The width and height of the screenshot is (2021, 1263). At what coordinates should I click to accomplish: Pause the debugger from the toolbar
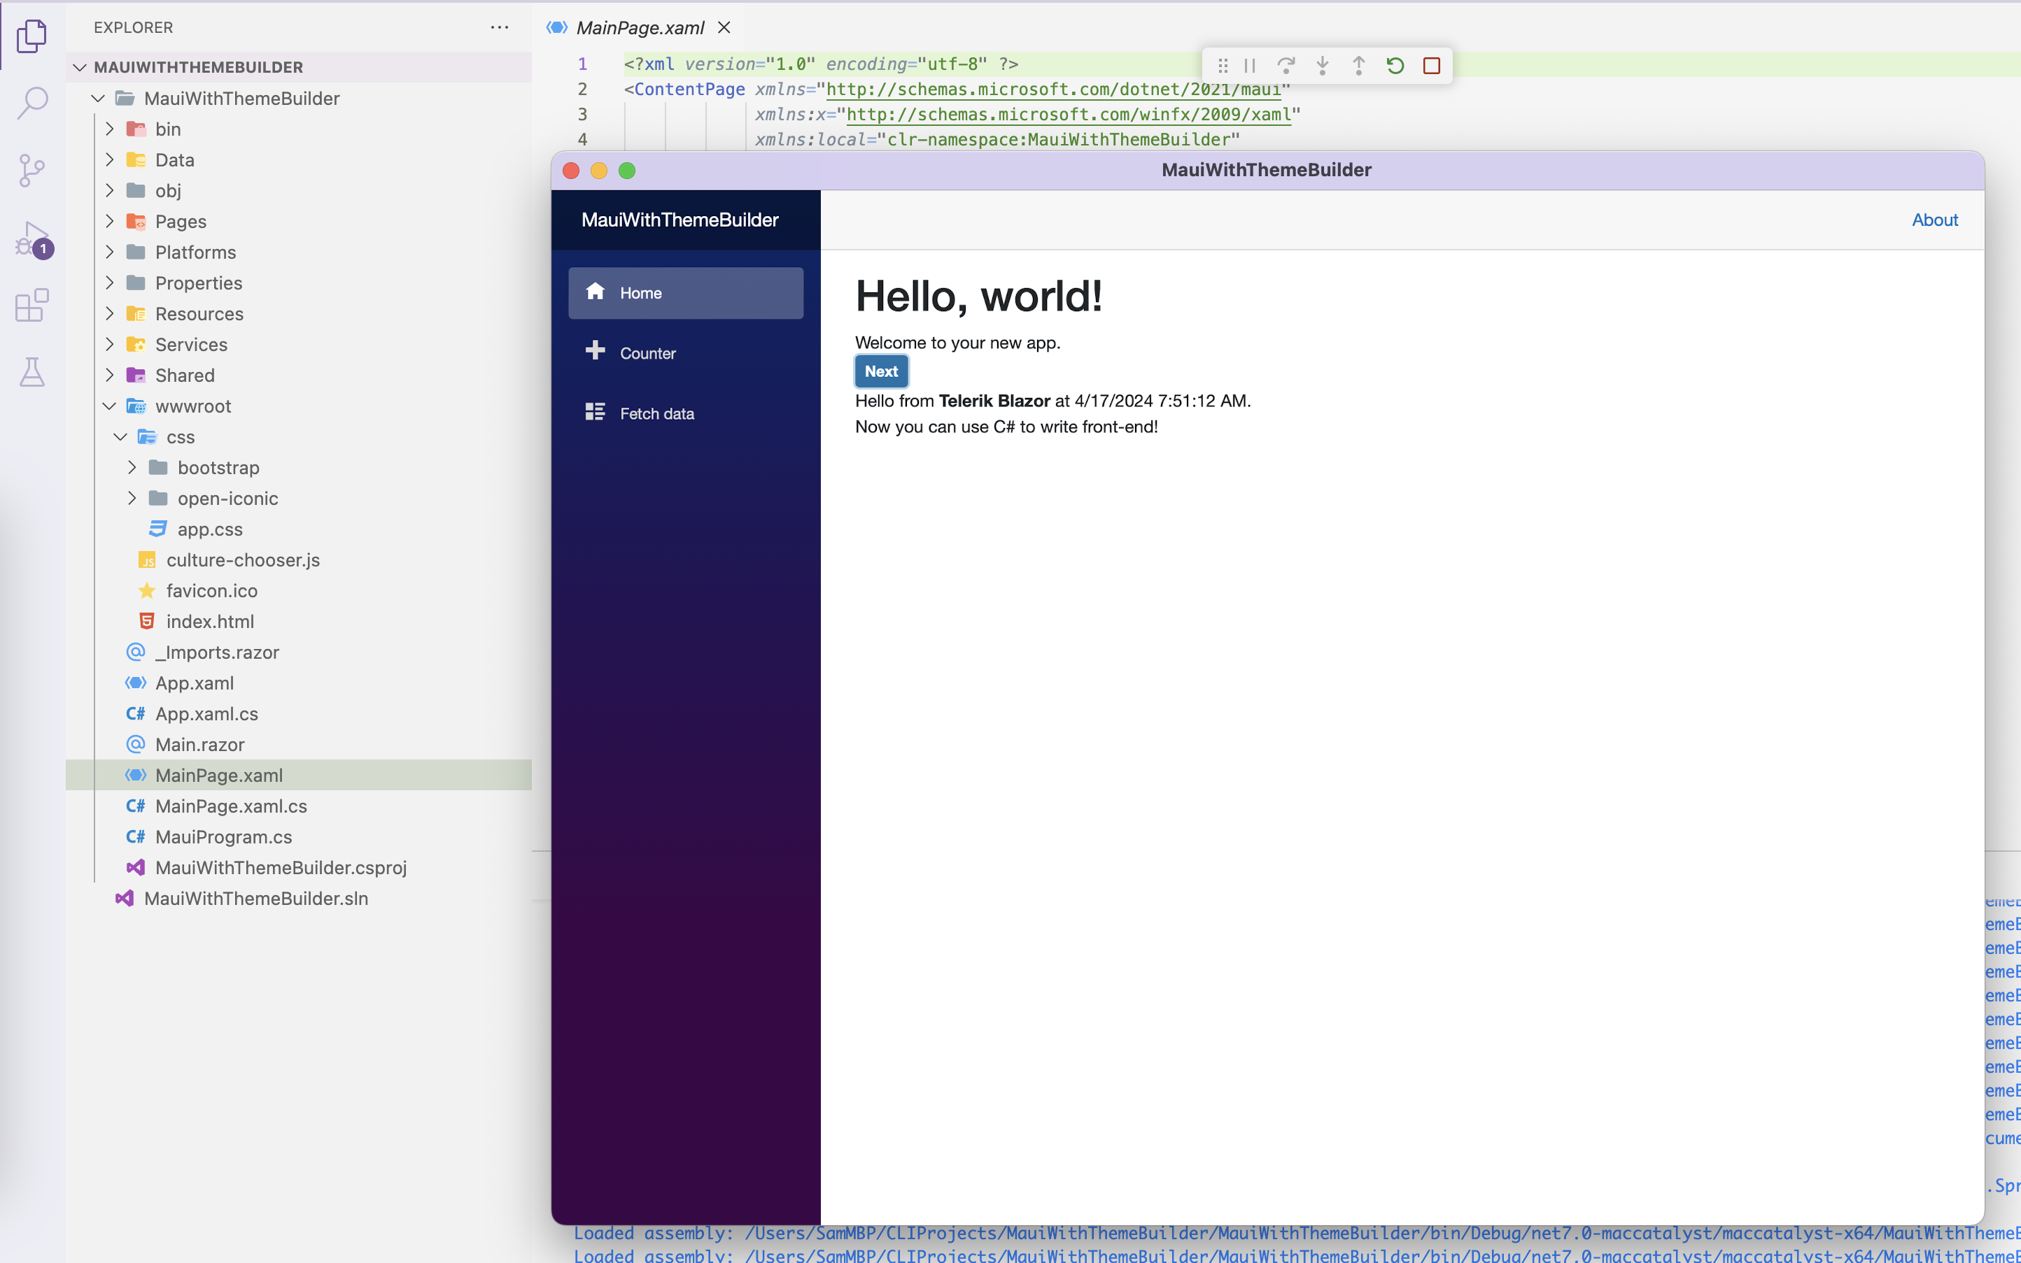pos(1251,66)
